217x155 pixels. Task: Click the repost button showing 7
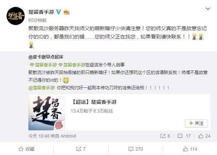point(81,149)
